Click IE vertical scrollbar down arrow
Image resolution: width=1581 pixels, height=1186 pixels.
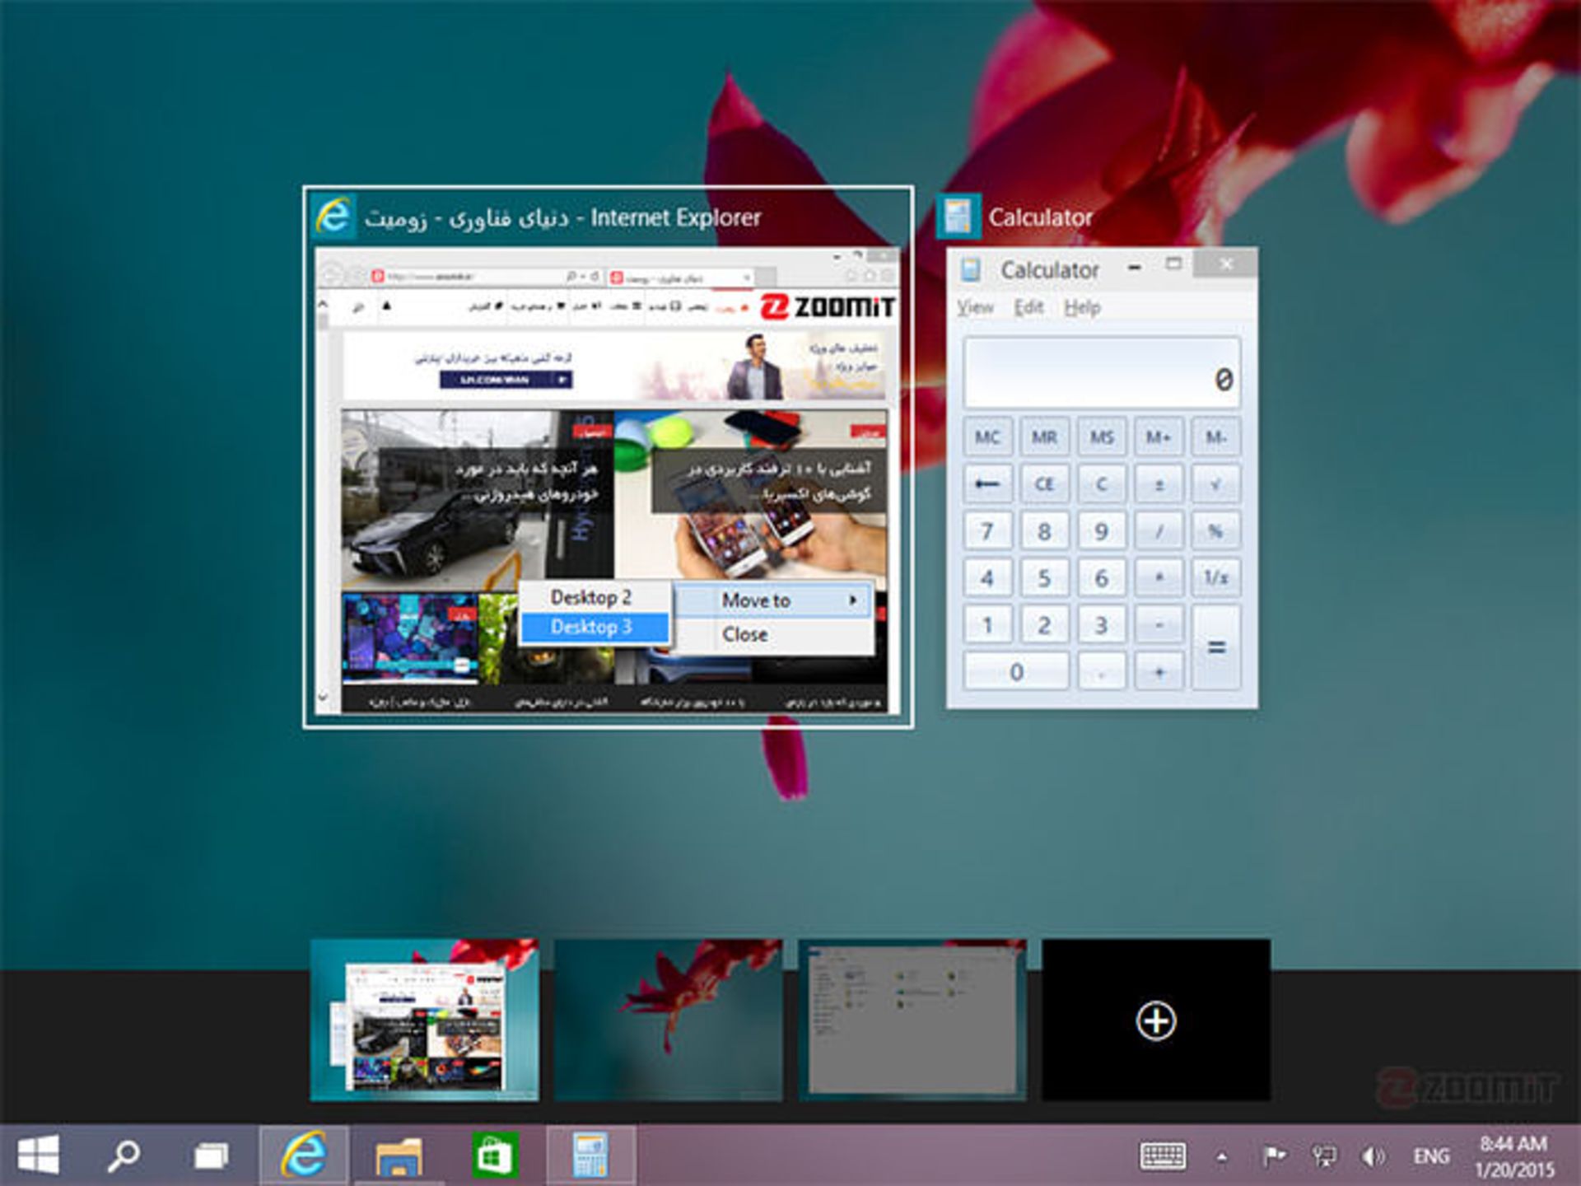[323, 697]
